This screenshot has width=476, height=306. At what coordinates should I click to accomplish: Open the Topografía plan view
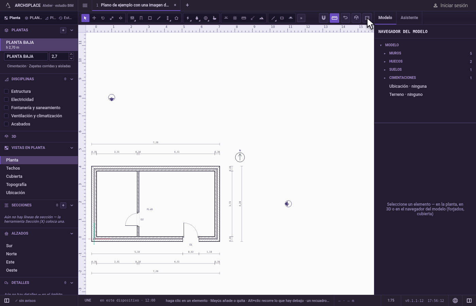pyautogui.click(x=39, y=185)
